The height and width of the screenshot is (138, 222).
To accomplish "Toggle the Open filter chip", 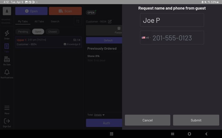I will 38,32.
